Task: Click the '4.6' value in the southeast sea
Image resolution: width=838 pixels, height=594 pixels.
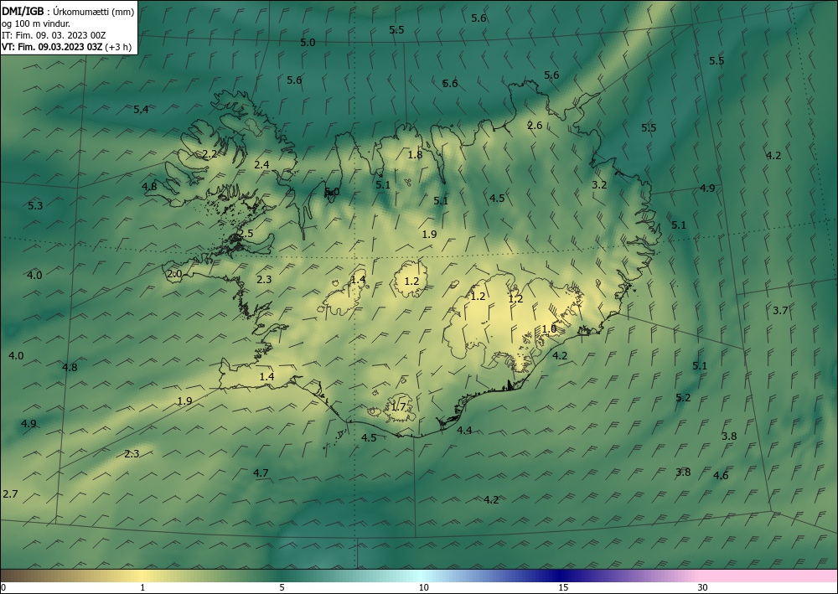Action: point(721,475)
